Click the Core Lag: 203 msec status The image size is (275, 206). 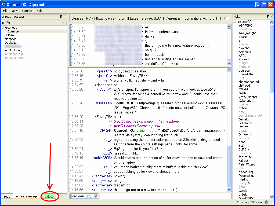(249, 202)
